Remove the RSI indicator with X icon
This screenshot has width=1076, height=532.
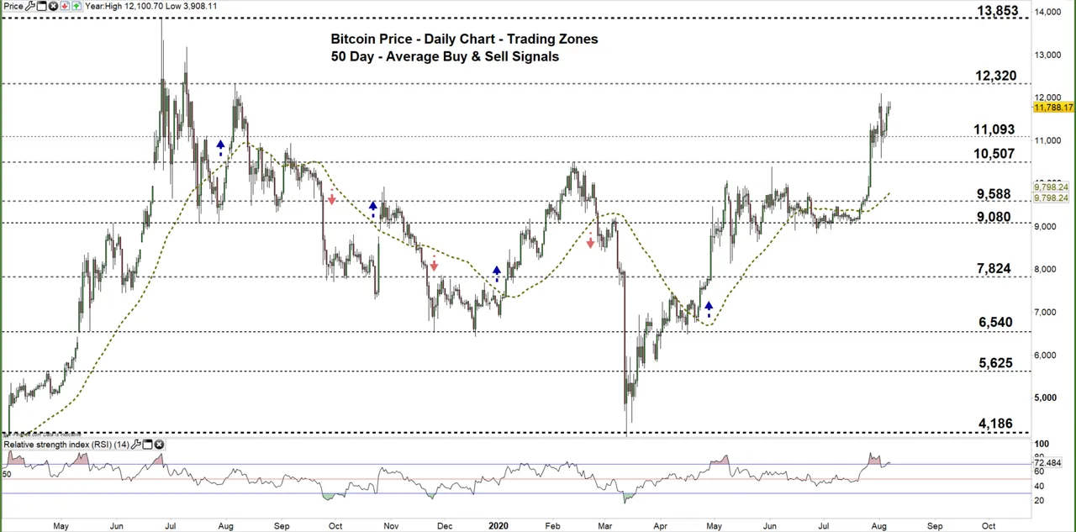tap(159, 445)
